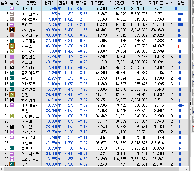Click the olive 신 badge beside 지누스
194x171 pixels.
(12, 46)
